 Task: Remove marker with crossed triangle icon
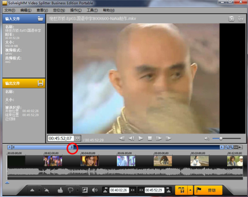click(x=47, y=190)
